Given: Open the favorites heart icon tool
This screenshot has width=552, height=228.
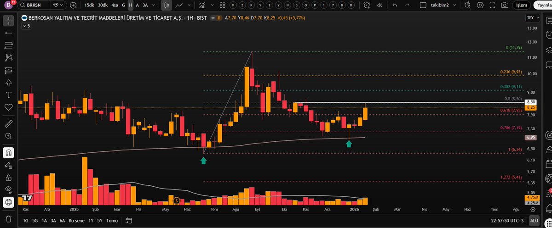Looking at the screenshot, I should (x=8, y=107).
